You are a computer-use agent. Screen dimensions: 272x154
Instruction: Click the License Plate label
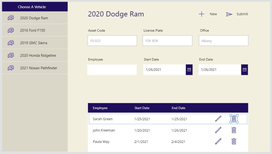coord(153,30)
